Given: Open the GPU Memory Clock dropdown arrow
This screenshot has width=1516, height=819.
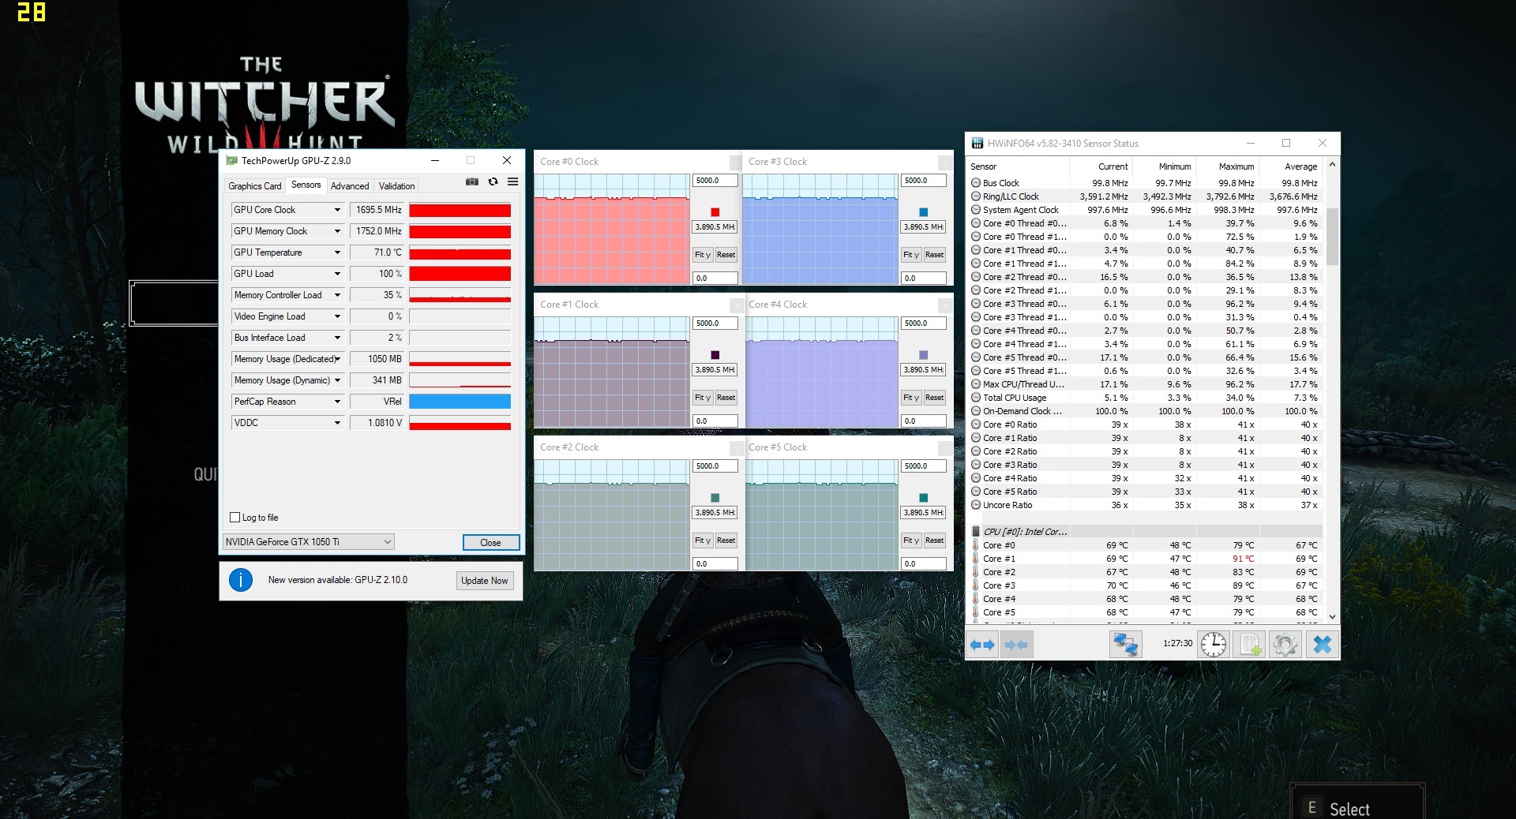Looking at the screenshot, I should pyautogui.click(x=337, y=231).
